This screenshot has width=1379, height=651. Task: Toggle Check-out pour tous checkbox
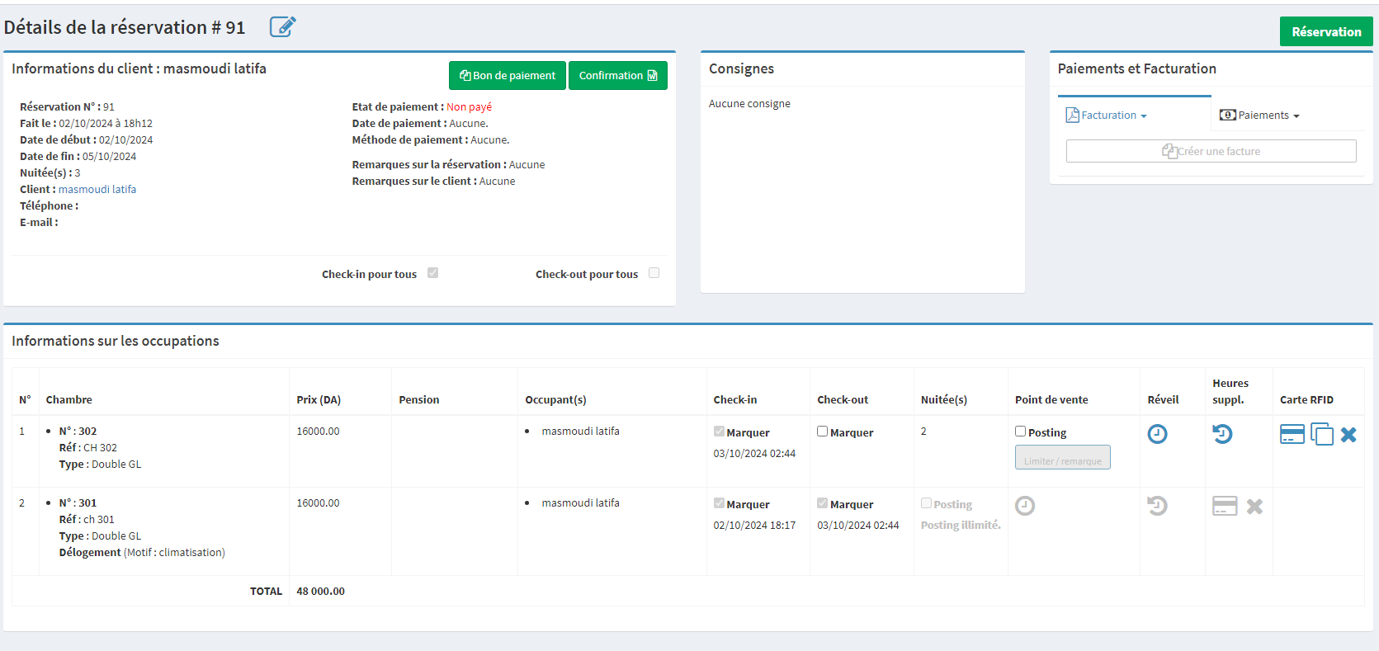(x=654, y=273)
